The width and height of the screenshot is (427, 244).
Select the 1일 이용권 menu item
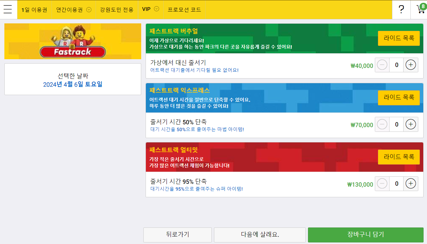coord(34,9)
